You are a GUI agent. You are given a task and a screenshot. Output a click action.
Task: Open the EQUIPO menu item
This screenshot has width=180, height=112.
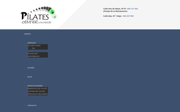27,34
